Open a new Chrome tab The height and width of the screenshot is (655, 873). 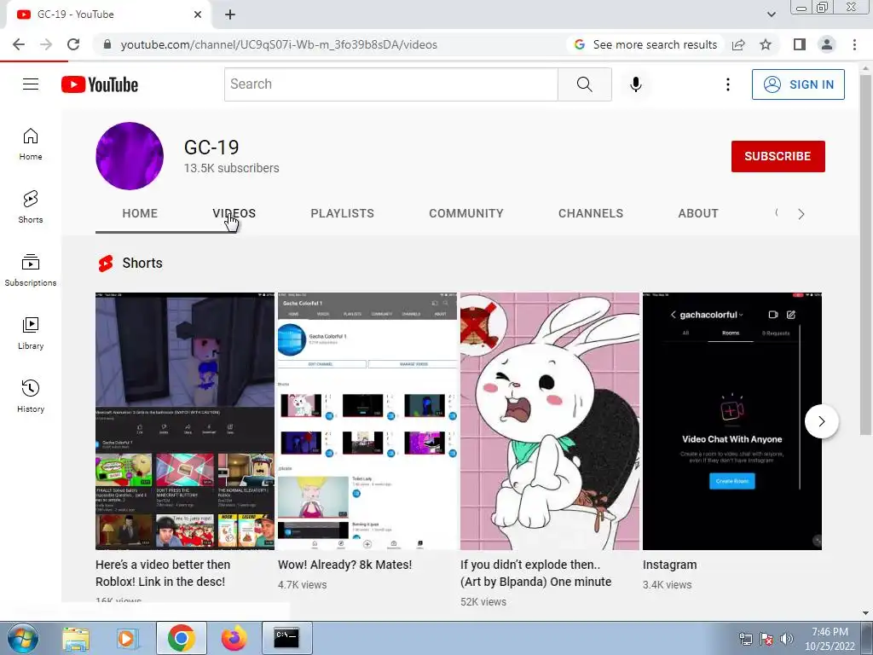tap(230, 14)
